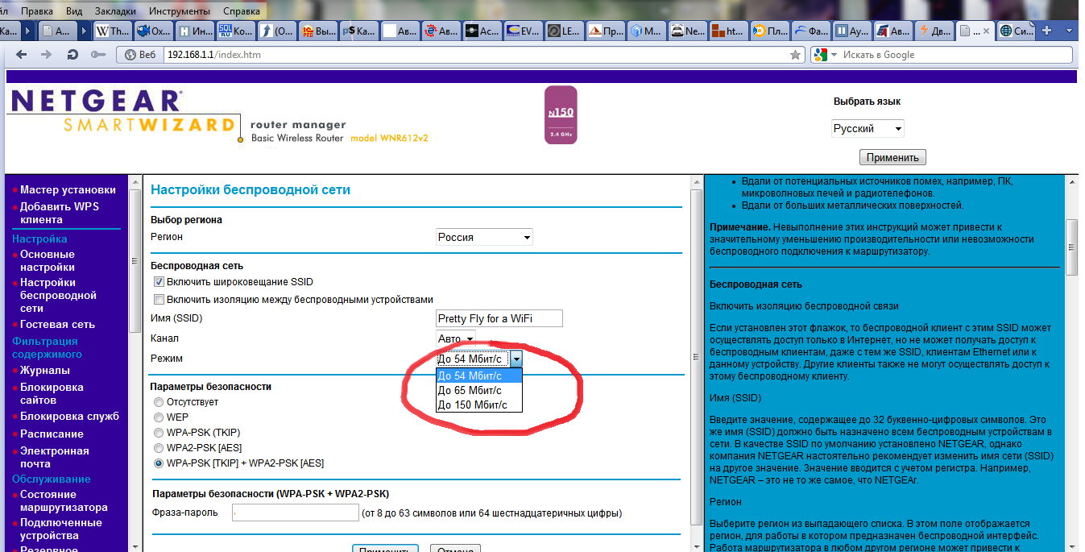Open the 'Вид' menu

click(x=74, y=11)
